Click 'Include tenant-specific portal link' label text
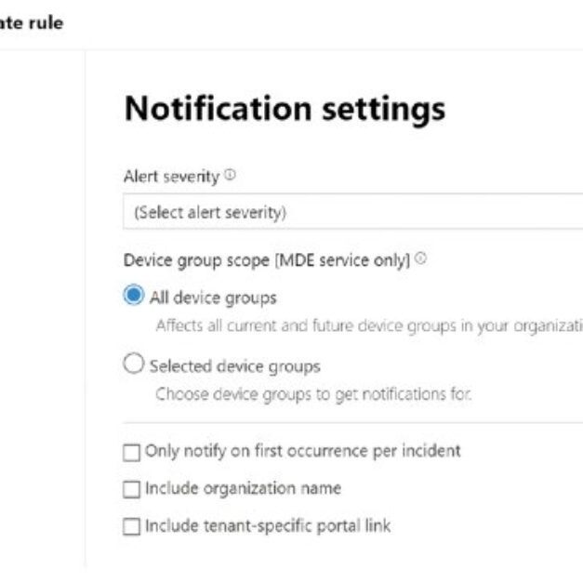Image resolution: width=583 pixels, height=583 pixels. tap(268, 526)
